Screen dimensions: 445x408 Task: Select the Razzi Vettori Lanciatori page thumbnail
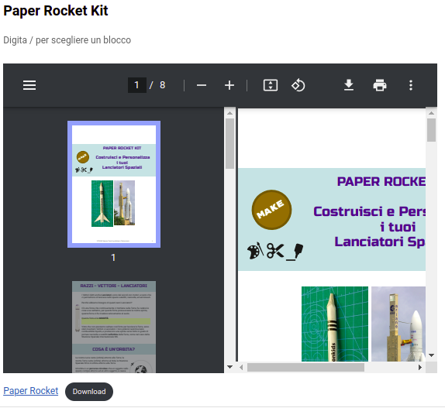point(114,327)
